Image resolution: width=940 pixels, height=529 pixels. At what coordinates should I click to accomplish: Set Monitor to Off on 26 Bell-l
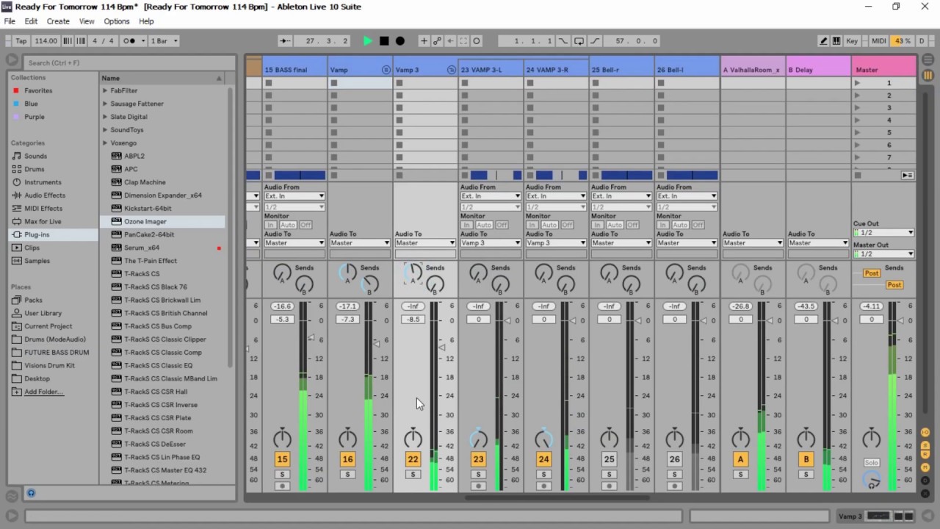(x=698, y=225)
